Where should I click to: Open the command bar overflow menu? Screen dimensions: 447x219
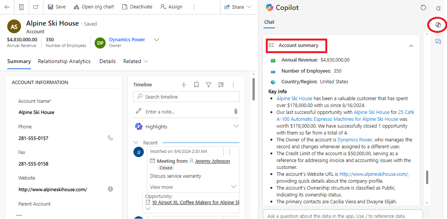coord(194,7)
